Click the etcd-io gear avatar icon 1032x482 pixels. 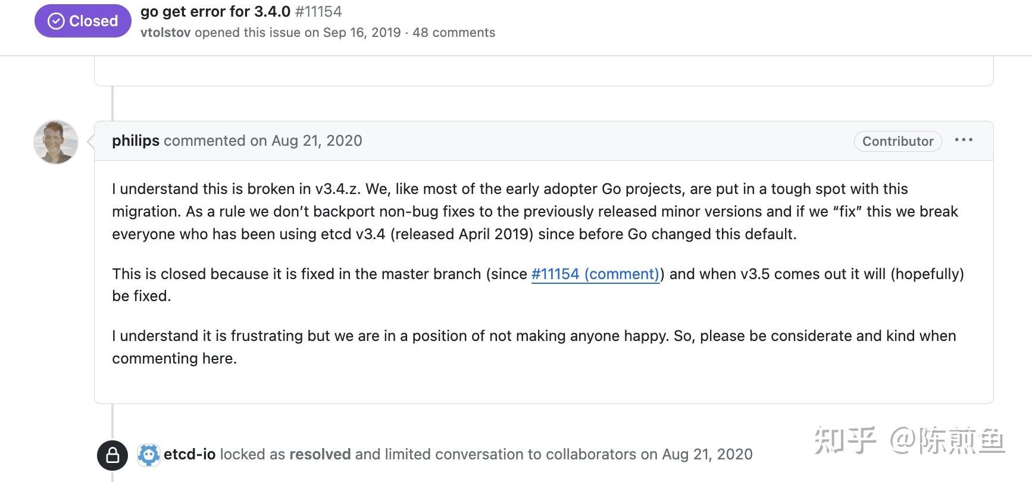(x=149, y=455)
